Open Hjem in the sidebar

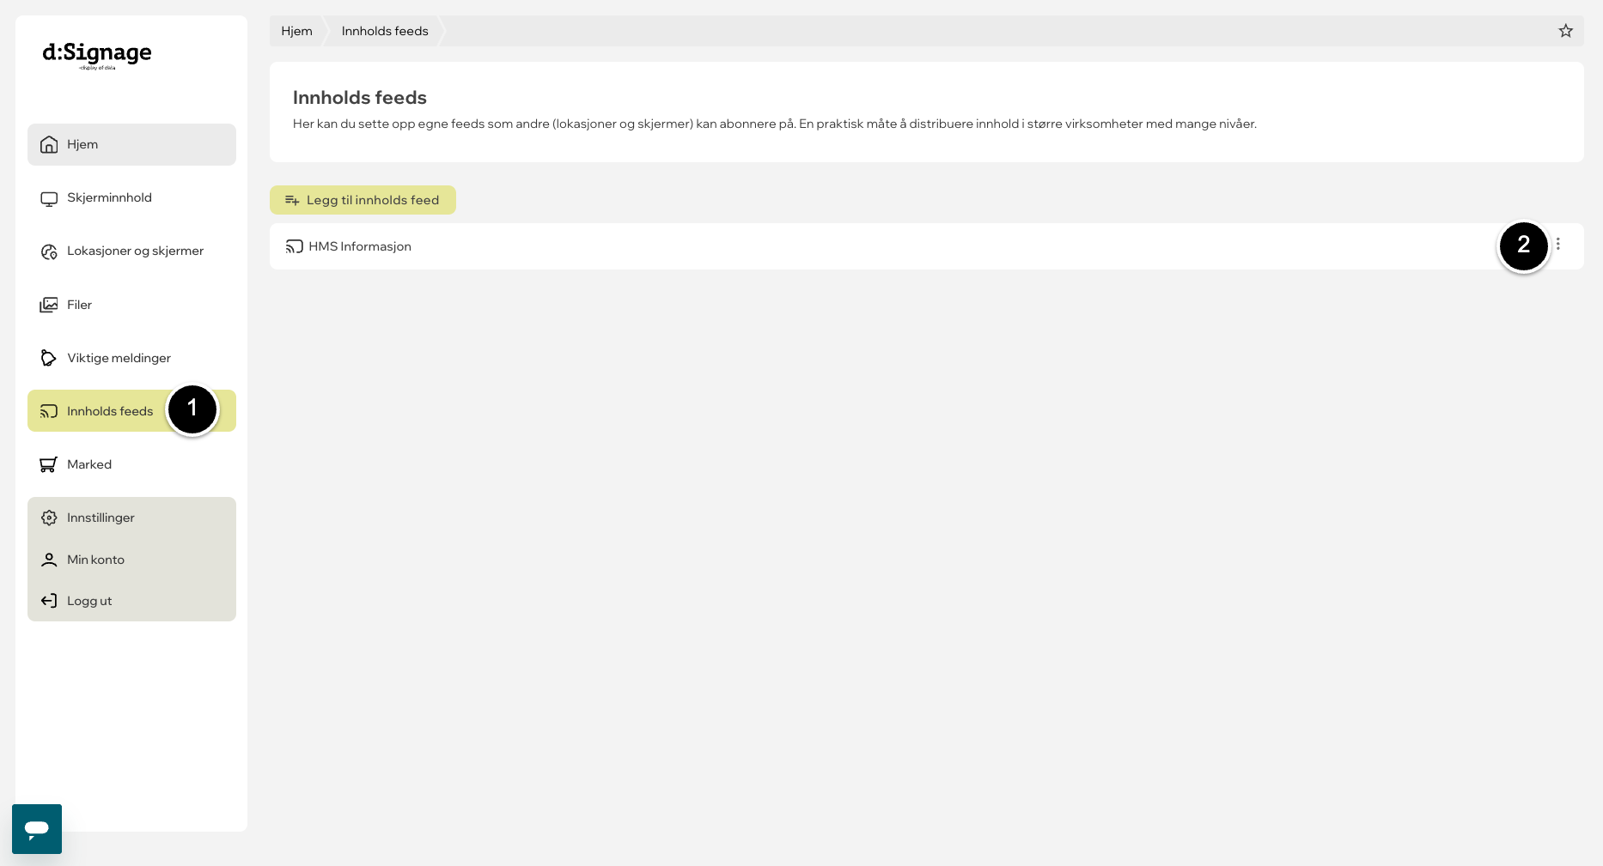tap(131, 144)
